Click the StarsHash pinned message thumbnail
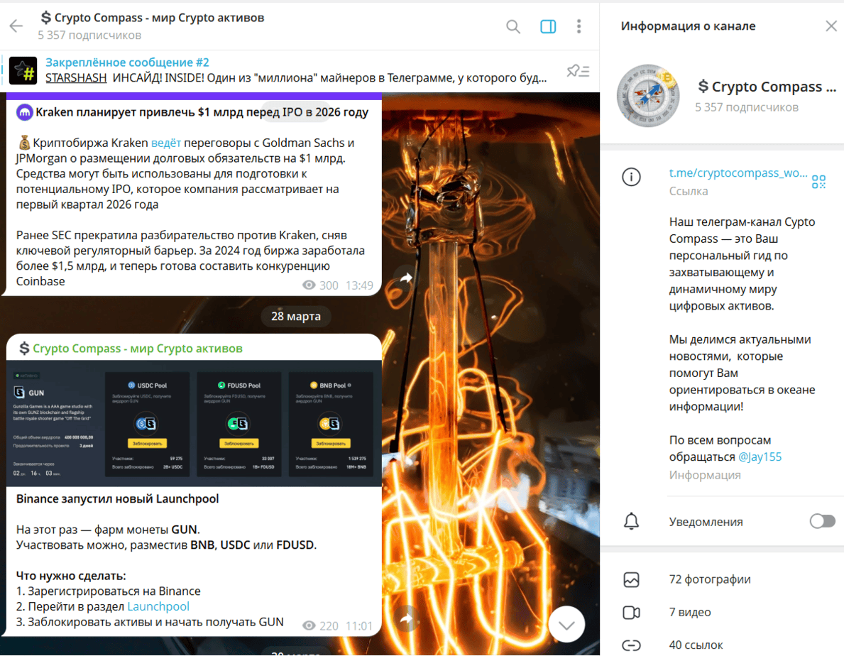The height and width of the screenshot is (656, 844). click(x=23, y=70)
